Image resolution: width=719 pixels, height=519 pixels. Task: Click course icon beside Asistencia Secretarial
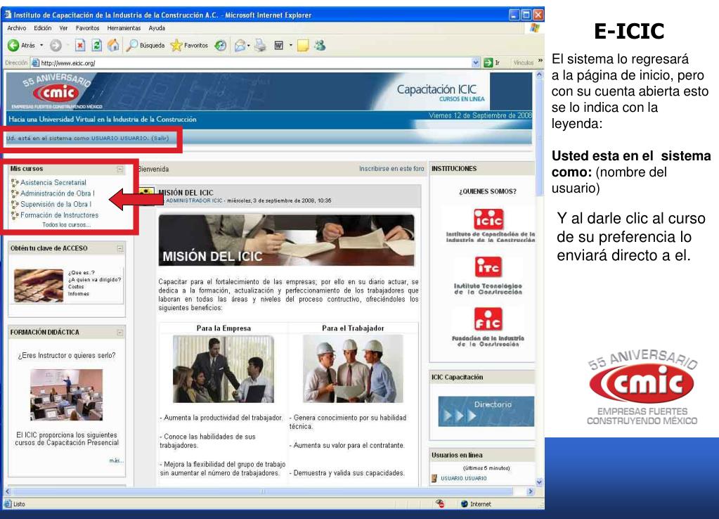15,183
